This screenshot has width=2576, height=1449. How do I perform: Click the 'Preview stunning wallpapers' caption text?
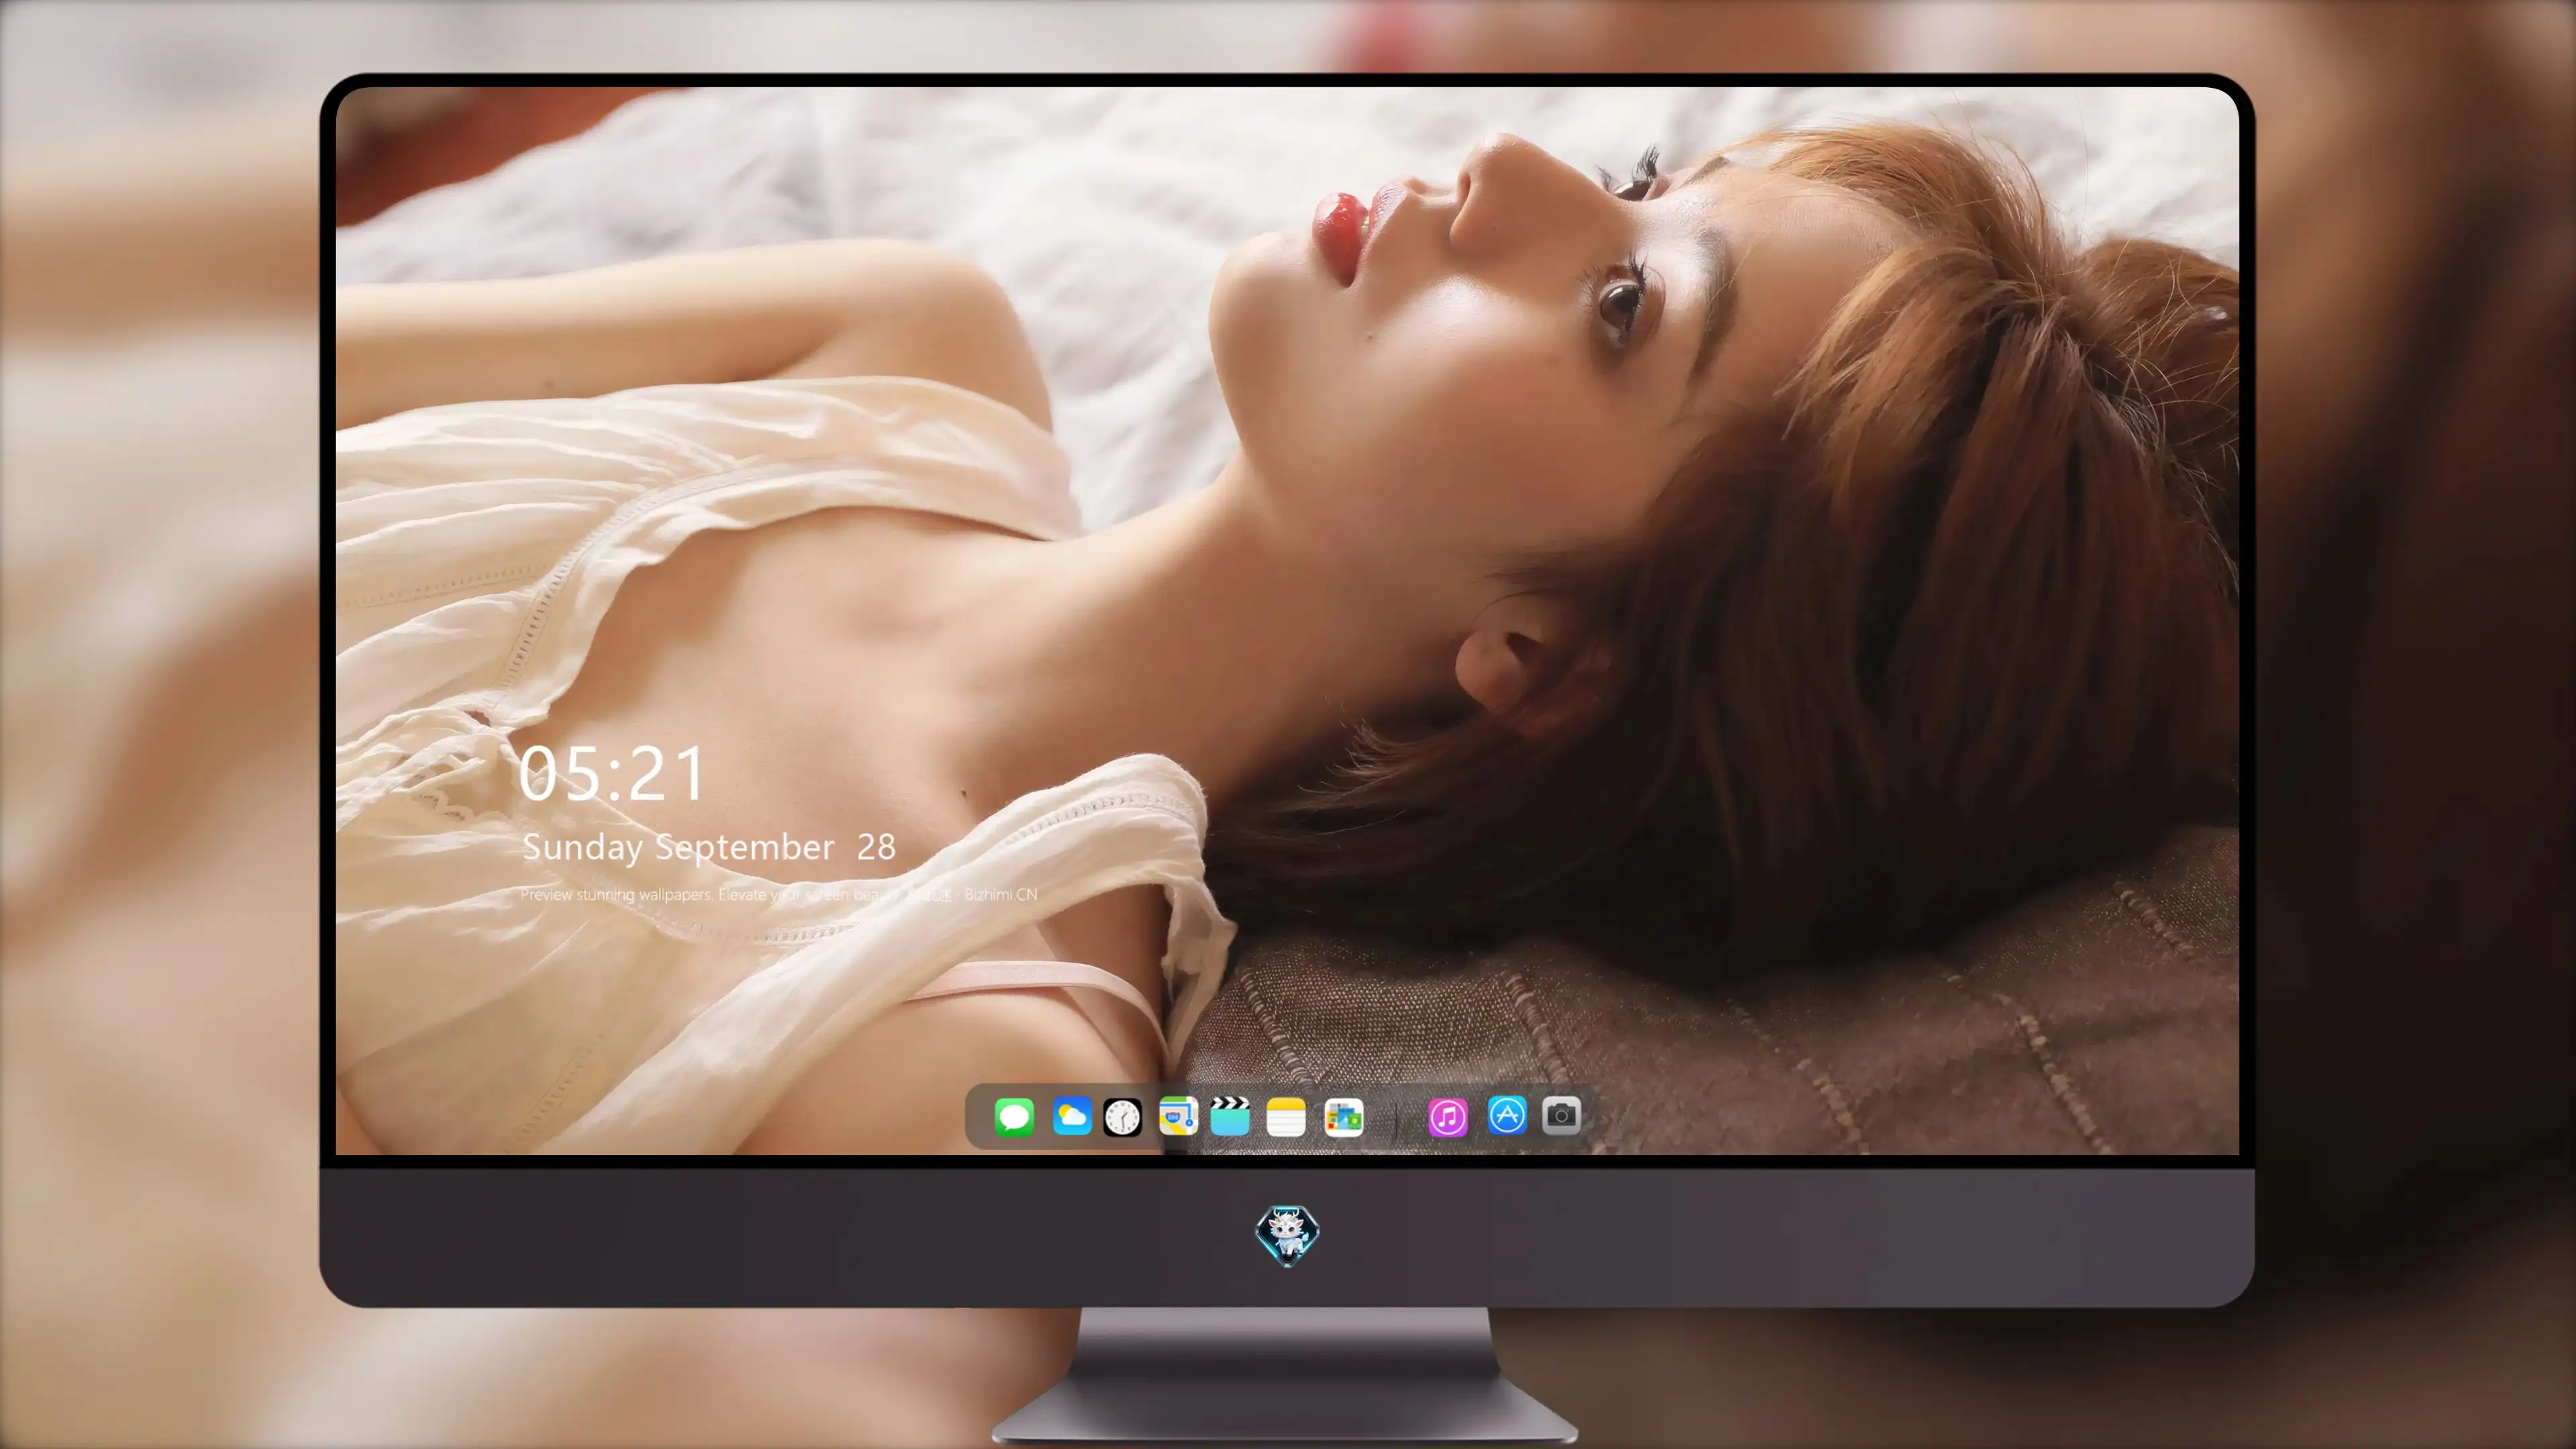pos(779,894)
